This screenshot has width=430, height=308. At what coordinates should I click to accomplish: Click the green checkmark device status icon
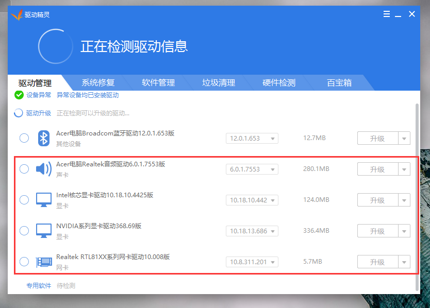[x=19, y=95]
